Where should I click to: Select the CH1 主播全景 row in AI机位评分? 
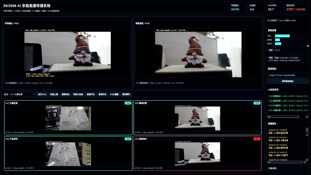coord(288,110)
